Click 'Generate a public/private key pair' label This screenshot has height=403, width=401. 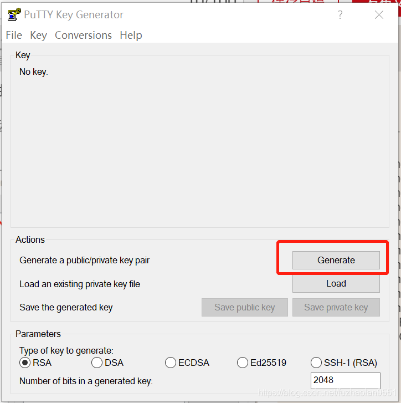(84, 261)
